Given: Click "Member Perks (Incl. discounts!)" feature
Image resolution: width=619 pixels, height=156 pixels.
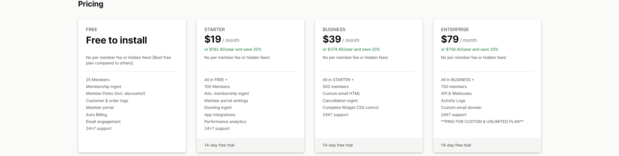Looking at the screenshot, I should click(x=115, y=94).
